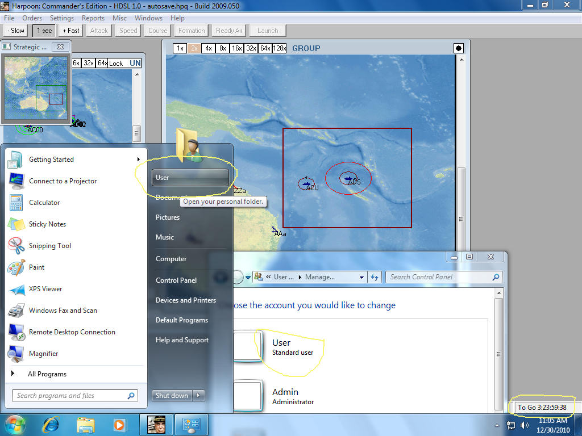Click Control Panel window vertical scrollbar thumb
Screen dimensions: 582x436
coord(498,354)
